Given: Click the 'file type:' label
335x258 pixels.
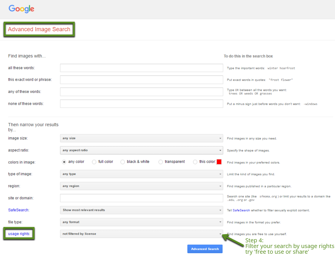Looking at the screenshot, I should [15, 222].
